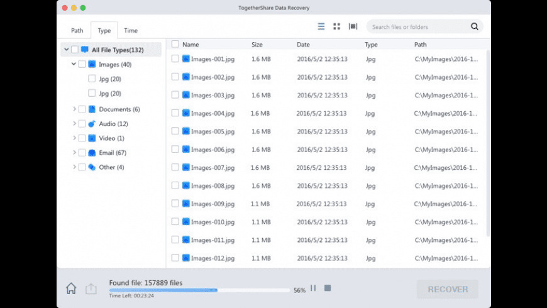The width and height of the screenshot is (547, 308).
Task: Expand the Audio (12) node
Action: pos(74,123)
